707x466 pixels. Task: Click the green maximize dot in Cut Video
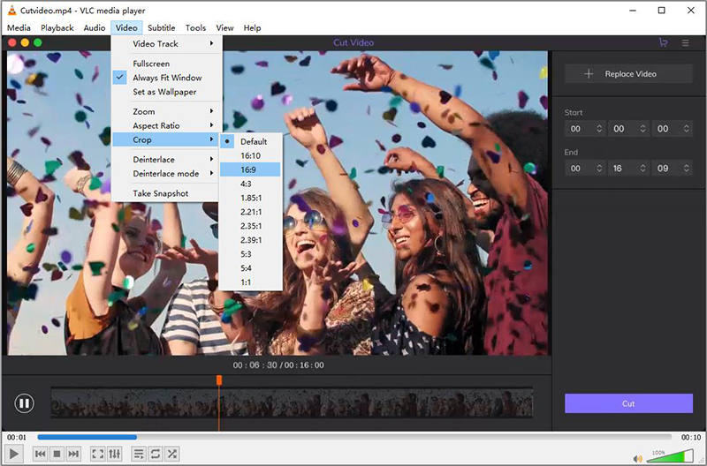point(38,42)
